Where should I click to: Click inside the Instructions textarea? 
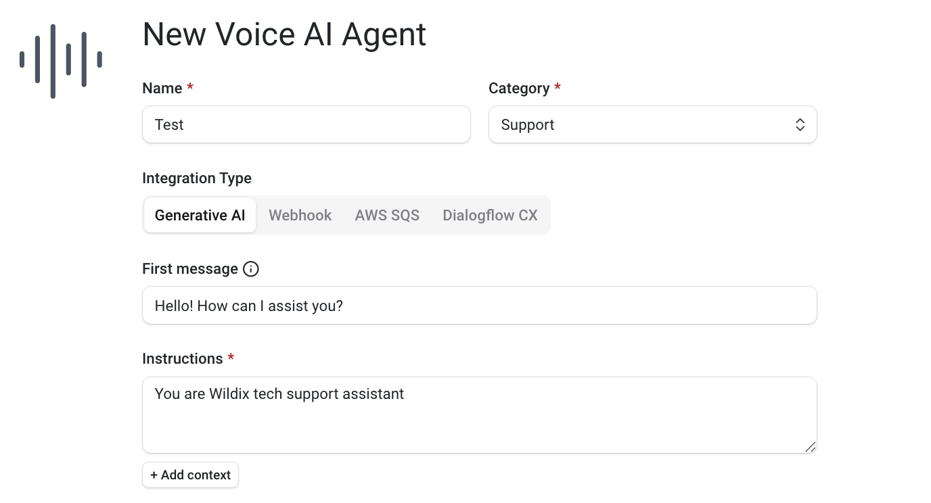click(x=479, y=412)
